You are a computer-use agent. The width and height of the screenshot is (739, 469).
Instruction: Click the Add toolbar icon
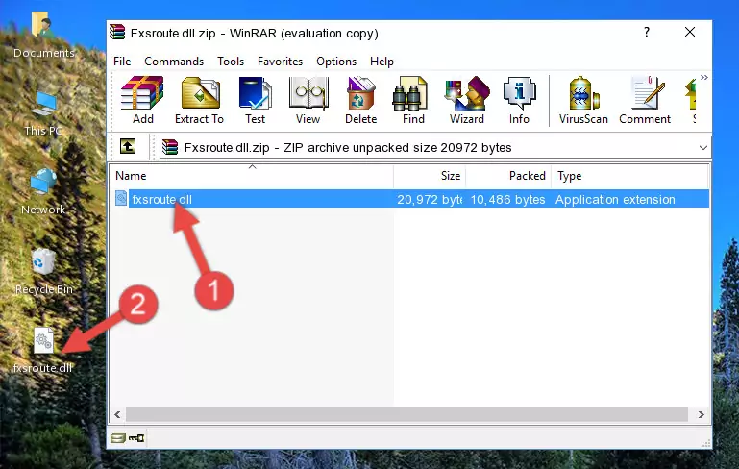tap(142, 100)
